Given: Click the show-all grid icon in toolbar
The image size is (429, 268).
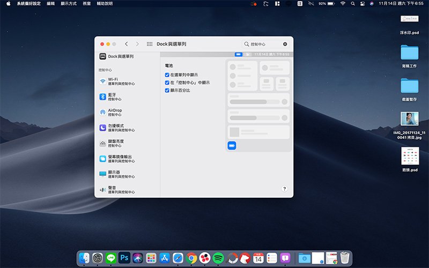Looking at the screenshot, I should [149, 44].
